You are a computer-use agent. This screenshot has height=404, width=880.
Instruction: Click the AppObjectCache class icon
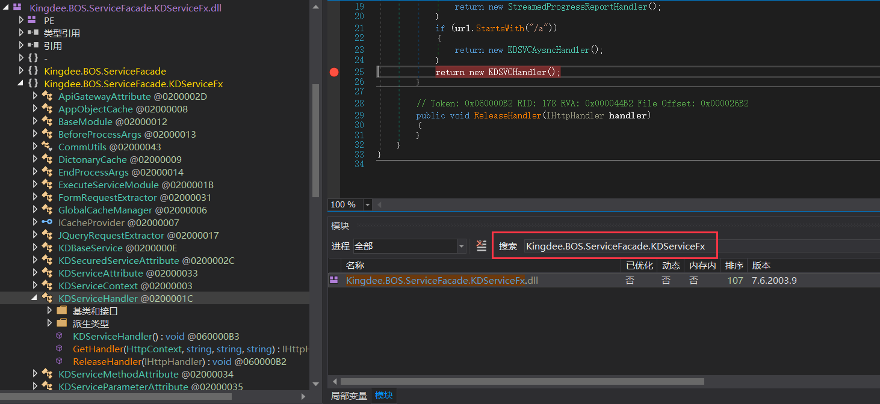click(47, 109)
